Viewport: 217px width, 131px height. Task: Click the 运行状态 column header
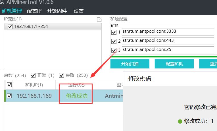[77, 85]
